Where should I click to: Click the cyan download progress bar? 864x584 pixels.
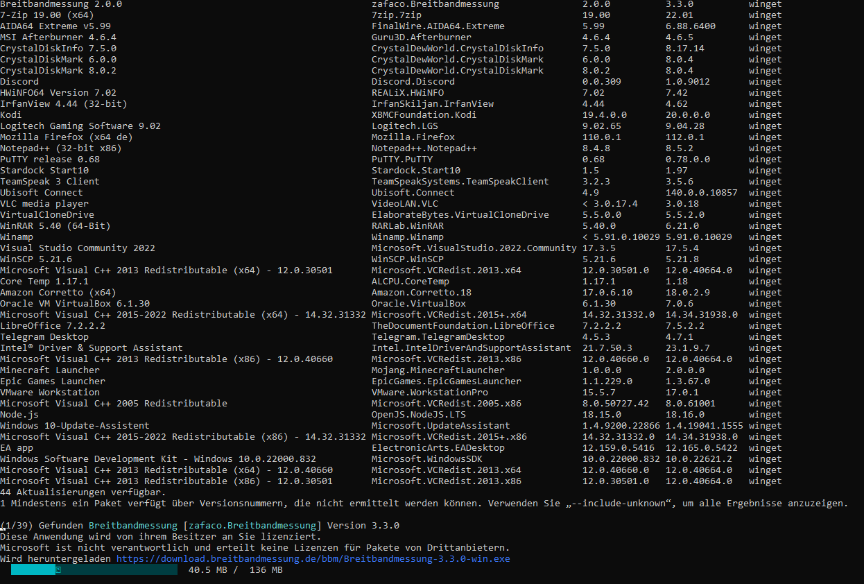(94, 570)
